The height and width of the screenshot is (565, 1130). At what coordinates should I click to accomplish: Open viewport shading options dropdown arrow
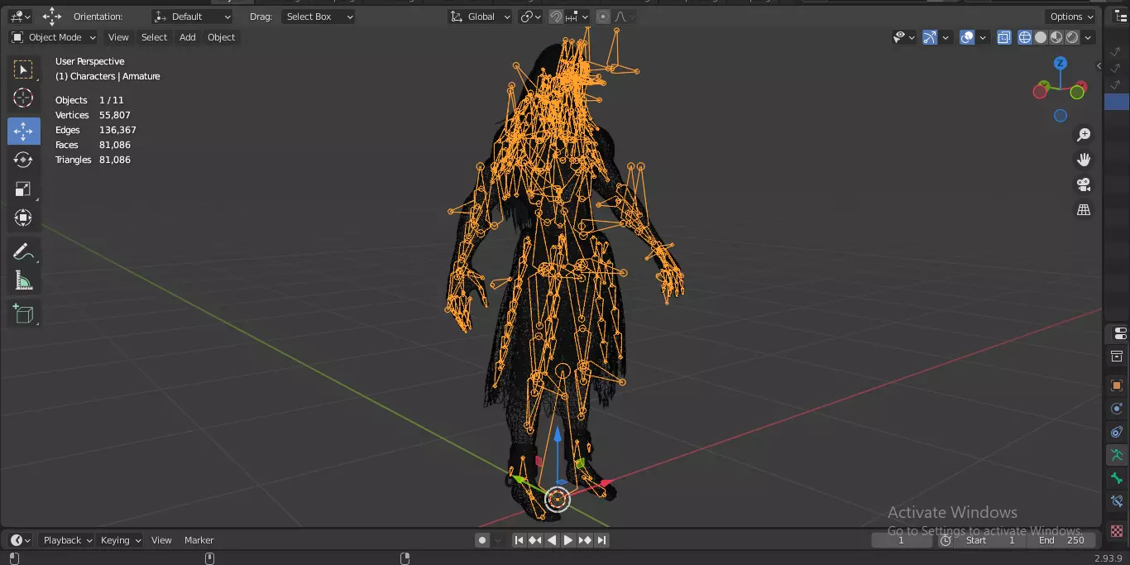click(1089, 37)
